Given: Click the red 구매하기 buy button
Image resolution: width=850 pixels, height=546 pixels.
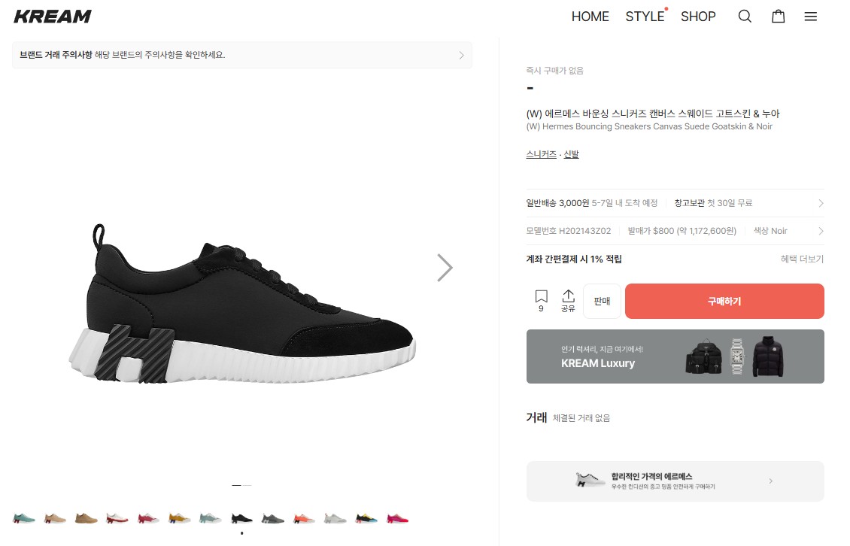Looking at the screenshot, I should tap(724, 302).
